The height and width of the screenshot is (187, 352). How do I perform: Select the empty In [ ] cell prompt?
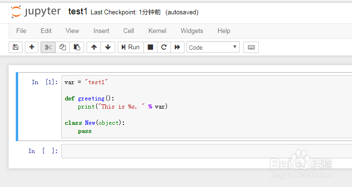pos(43,151)
